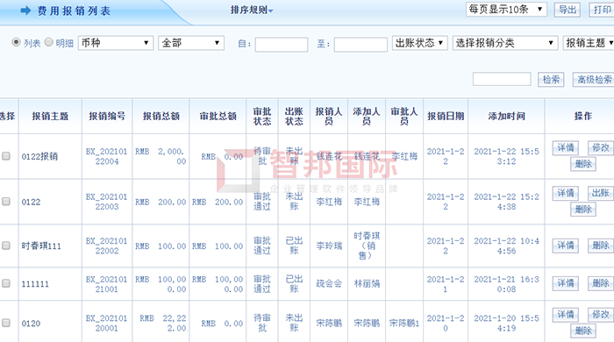The image size is (614, 342).
Task: Click the 打印 print button
Action: pos(602,10)
